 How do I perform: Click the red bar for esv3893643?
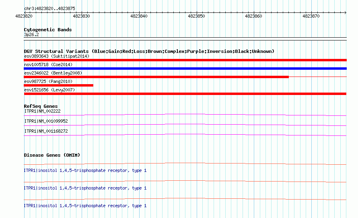click(x=185, y=60)
